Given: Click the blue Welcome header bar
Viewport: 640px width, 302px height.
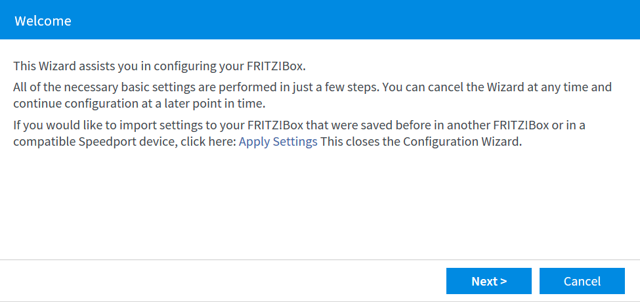Looking at the screenshot, I should click(x=320, y=20).
